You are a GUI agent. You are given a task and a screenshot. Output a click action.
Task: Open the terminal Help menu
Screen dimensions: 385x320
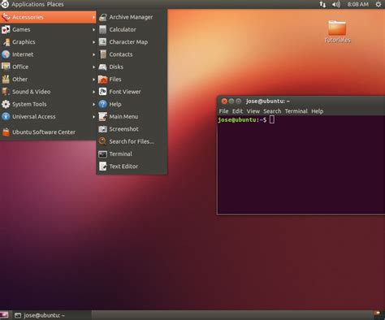pos(318,111)
